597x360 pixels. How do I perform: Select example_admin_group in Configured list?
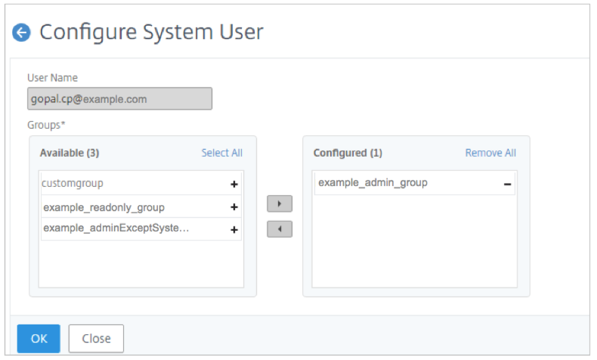(x=415, y=184)
